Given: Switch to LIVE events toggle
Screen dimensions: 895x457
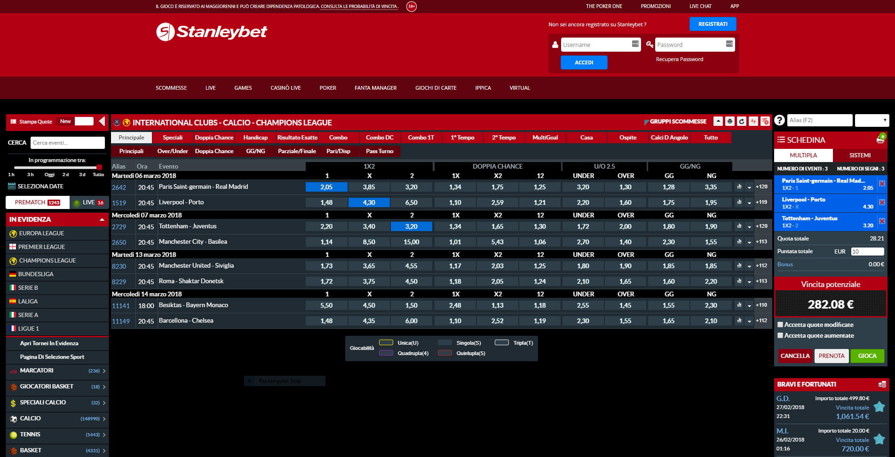Looking at the screenshot, I should click(x=88, y=202).
